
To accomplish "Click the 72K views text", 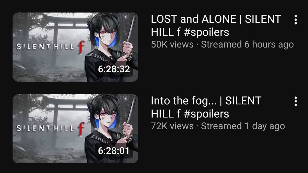I will (172, 126).
